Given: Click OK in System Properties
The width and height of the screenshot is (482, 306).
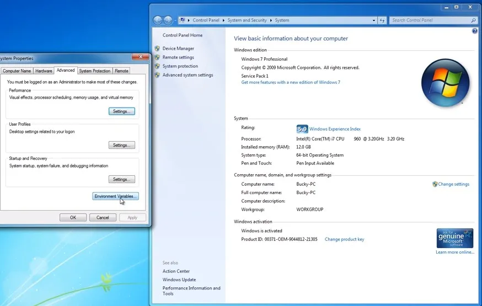Looking at the screenshot, I should coord(73,218).
